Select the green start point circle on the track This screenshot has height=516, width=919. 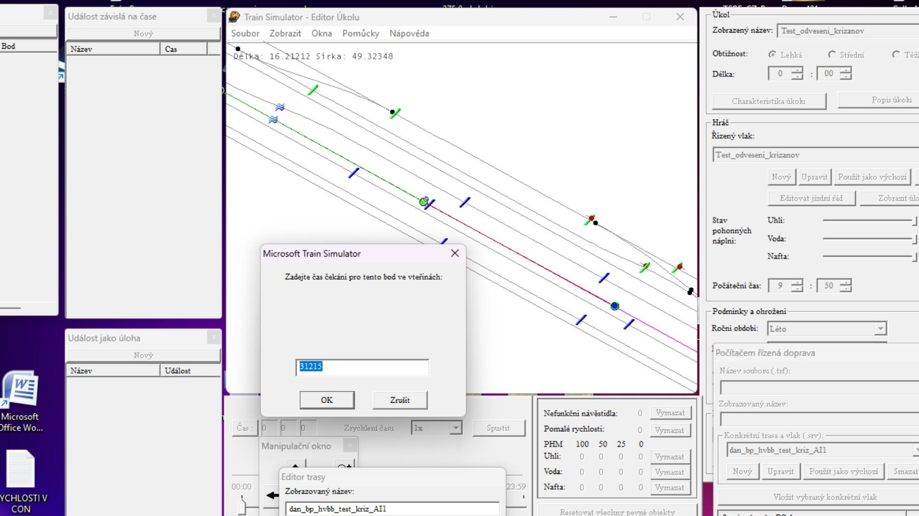pos(423,202)
